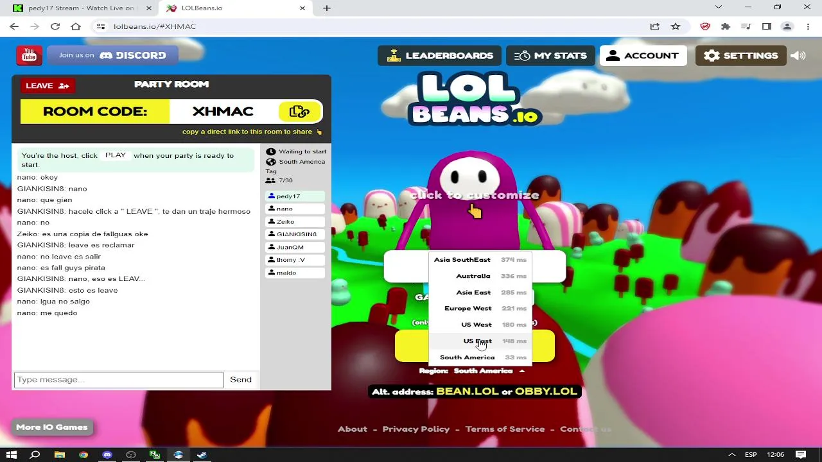The height and width of the screenshot is (462, 822).
Task: Select player pedy17 in the party list
Action: coord(295,196)
